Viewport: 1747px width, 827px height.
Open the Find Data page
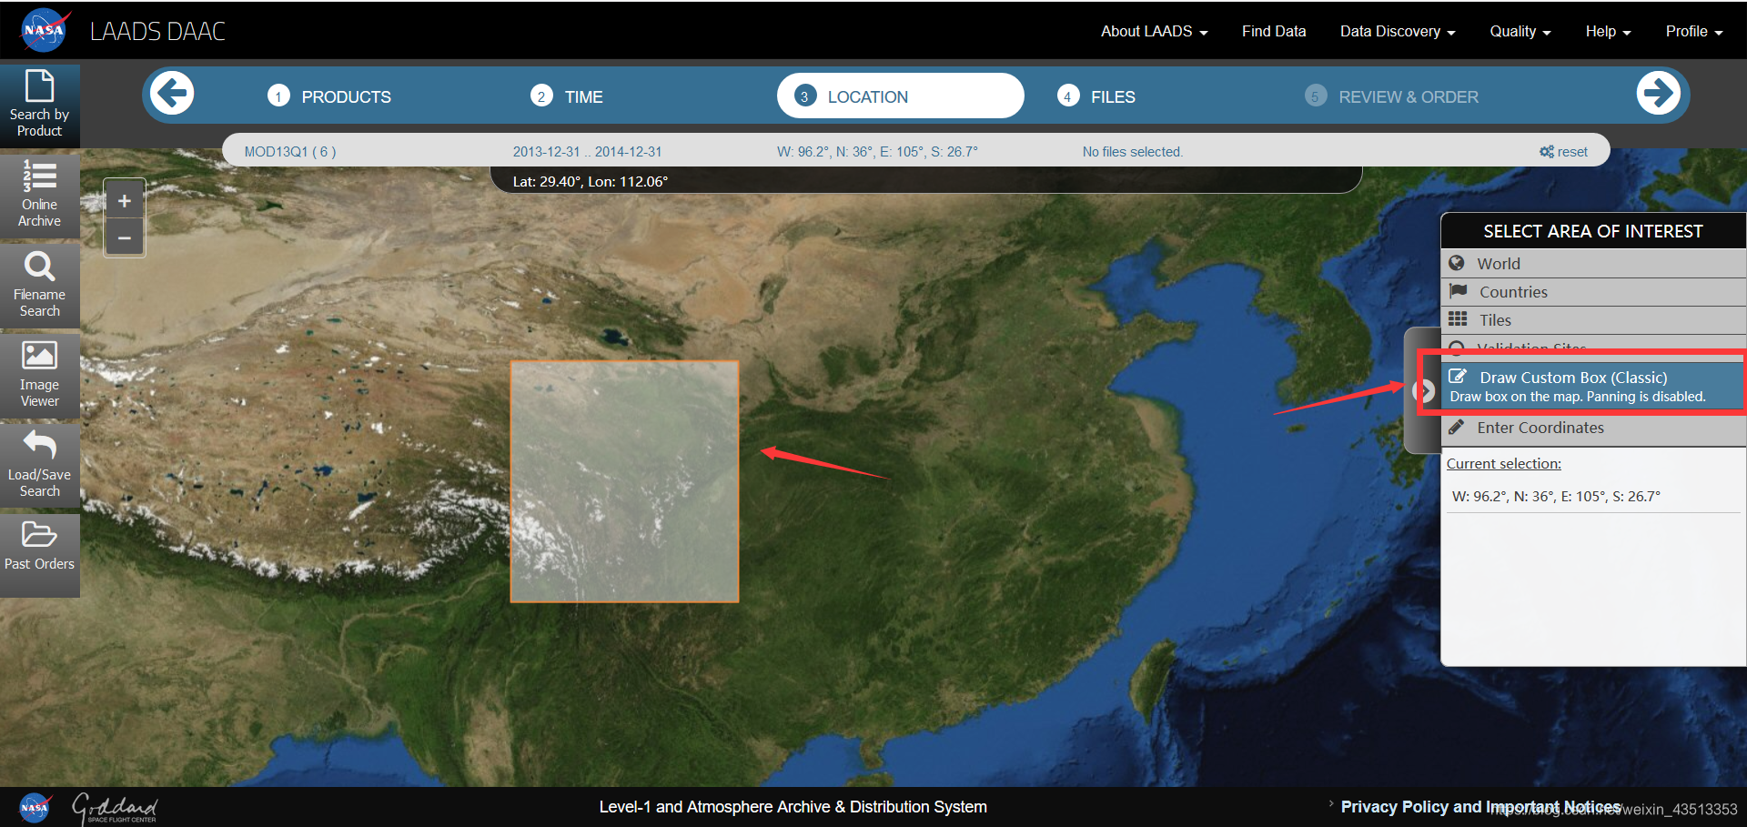pos(1274,31)
